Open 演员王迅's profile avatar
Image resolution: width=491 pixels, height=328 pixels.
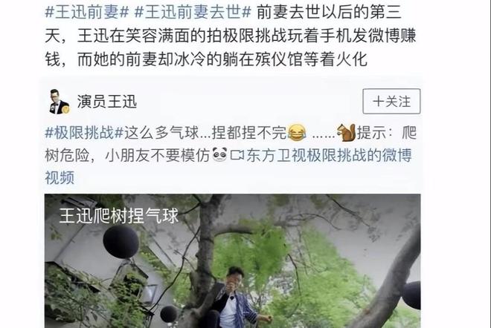60,102
